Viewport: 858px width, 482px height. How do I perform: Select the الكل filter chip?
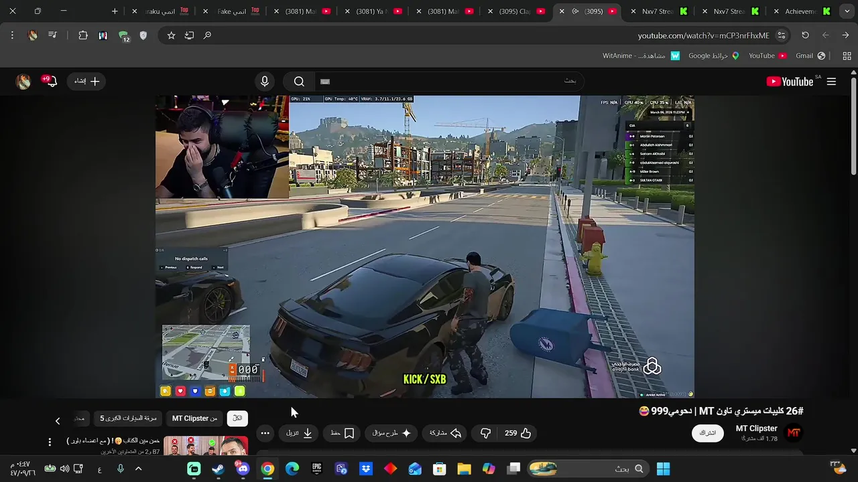pyautogui.click(x=237, y=418)
